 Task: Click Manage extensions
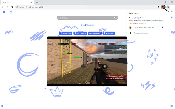click(141, 33)
